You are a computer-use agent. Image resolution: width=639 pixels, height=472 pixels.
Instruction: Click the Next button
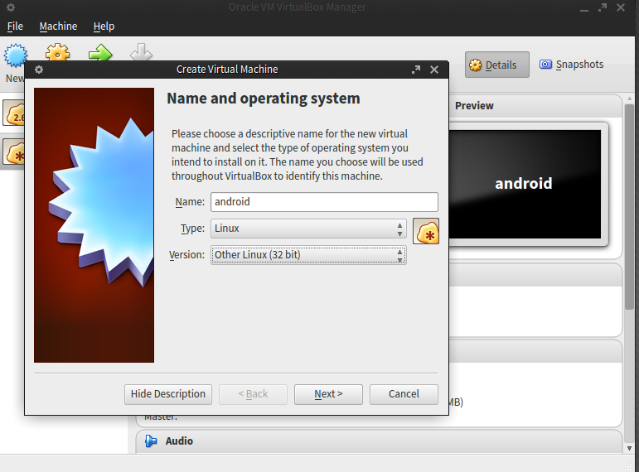[x=328, y=394]
